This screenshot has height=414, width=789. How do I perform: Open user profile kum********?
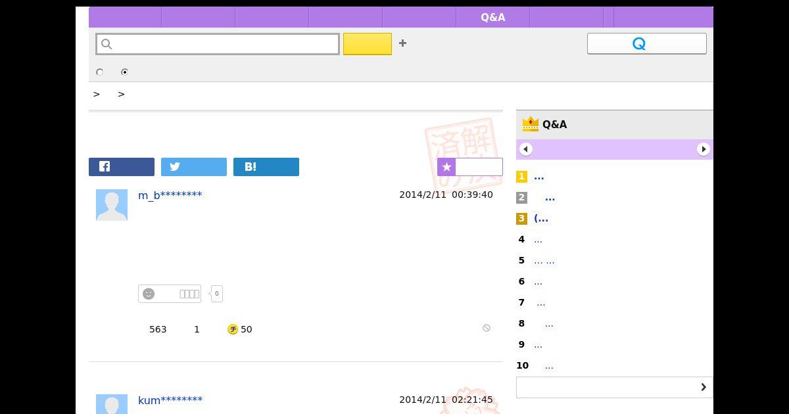pos(170,400)
